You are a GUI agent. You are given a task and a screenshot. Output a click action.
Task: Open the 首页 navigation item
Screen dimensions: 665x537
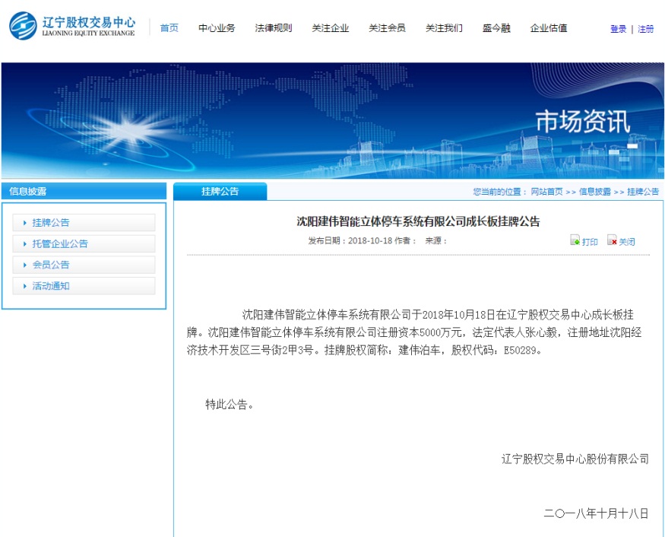coord(169,28)
